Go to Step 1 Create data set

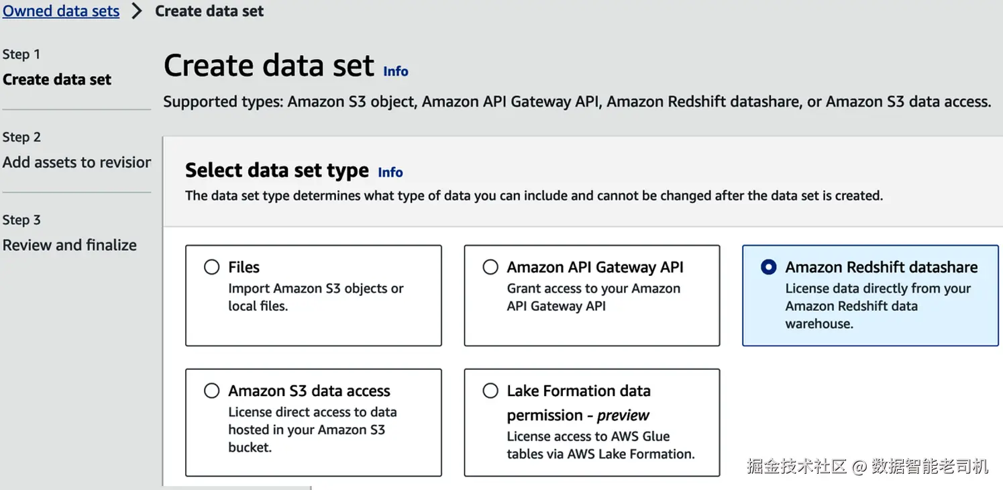(x=57, y=80)
